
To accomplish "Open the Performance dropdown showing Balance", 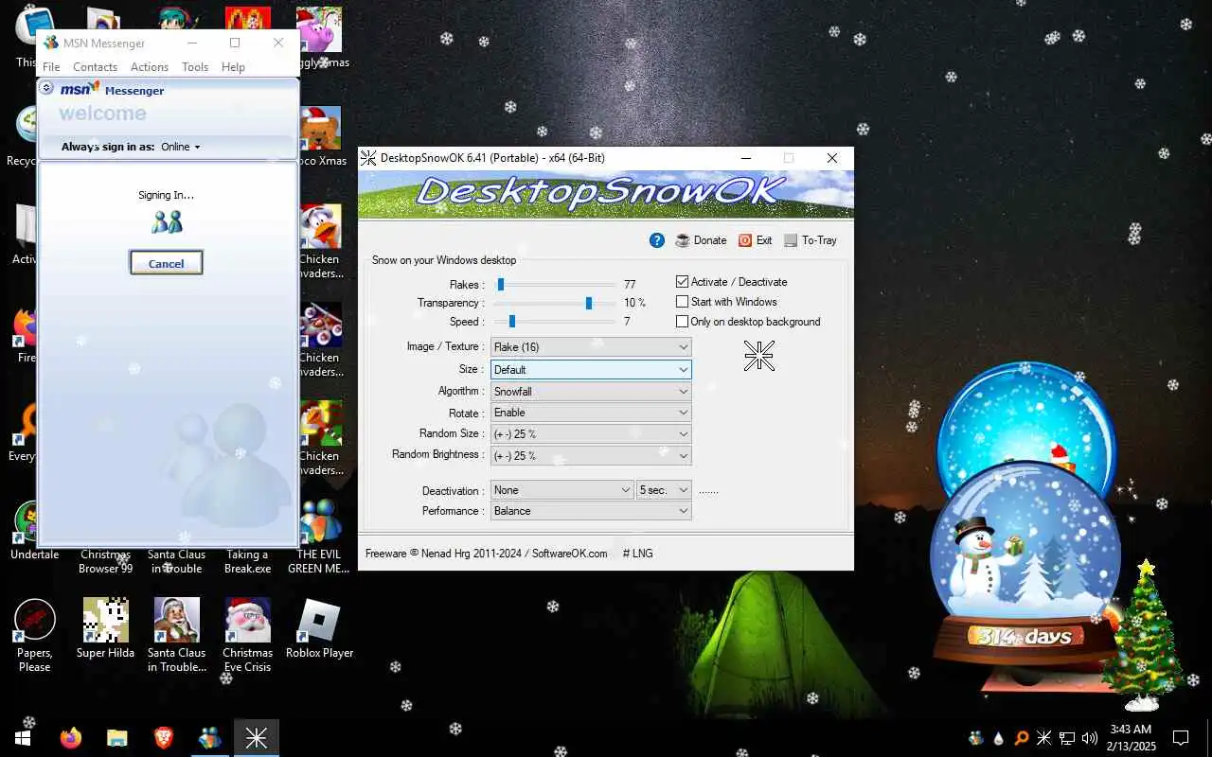I will (591, 511).
